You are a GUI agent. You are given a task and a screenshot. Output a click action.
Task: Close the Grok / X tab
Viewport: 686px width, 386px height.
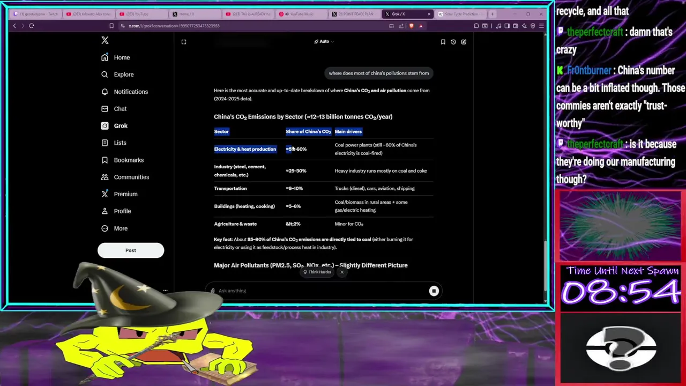click(x=429, y=14)
